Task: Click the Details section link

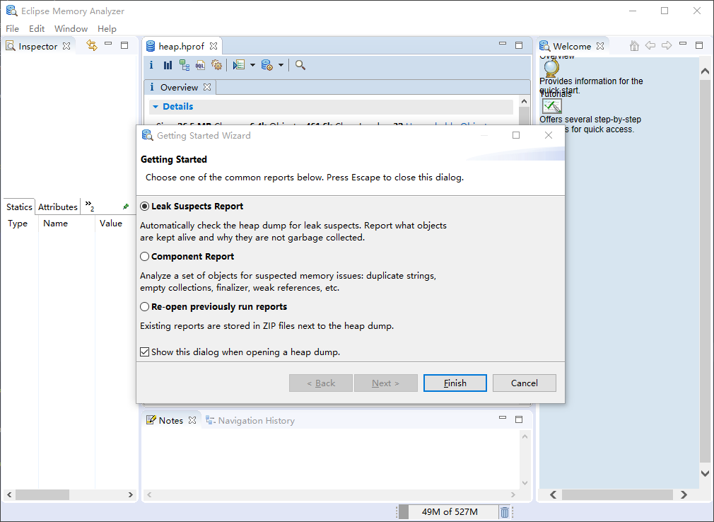Action: tap(178, 107)
